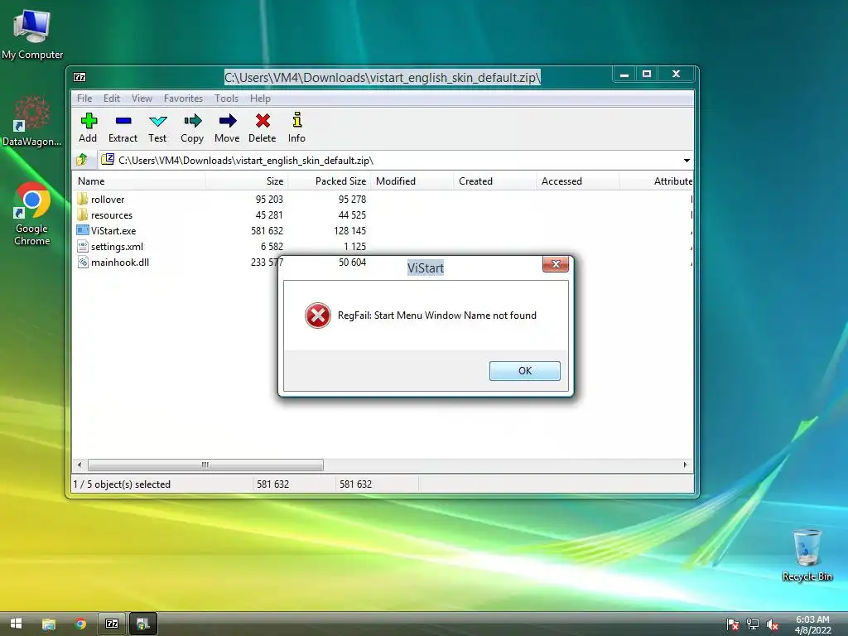The width and height of the screenshot is (848, 636).
Task: Click the red Delete toolbar icon
Action: pyautogui.click(x=263, y=121)
